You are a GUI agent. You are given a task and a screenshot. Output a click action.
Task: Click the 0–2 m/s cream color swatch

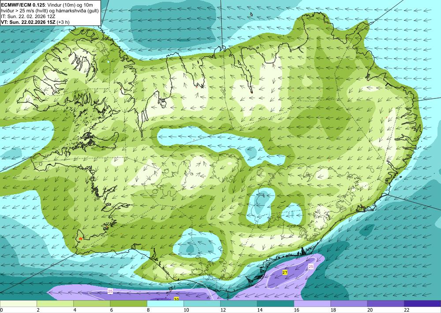click(x=18, y=303)
